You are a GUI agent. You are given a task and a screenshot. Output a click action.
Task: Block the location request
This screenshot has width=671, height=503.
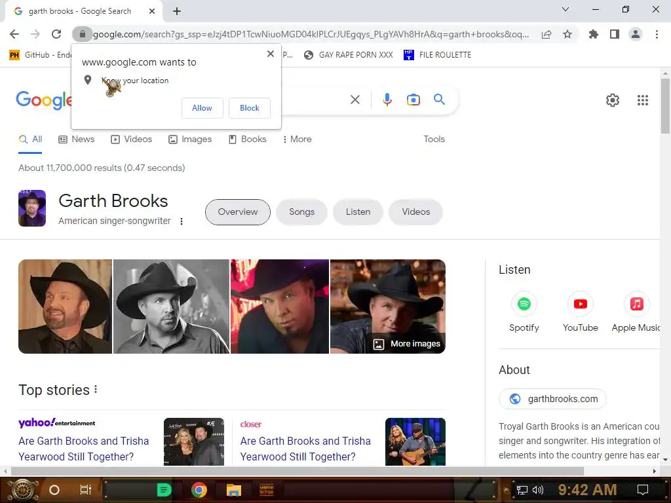(250, 108)
